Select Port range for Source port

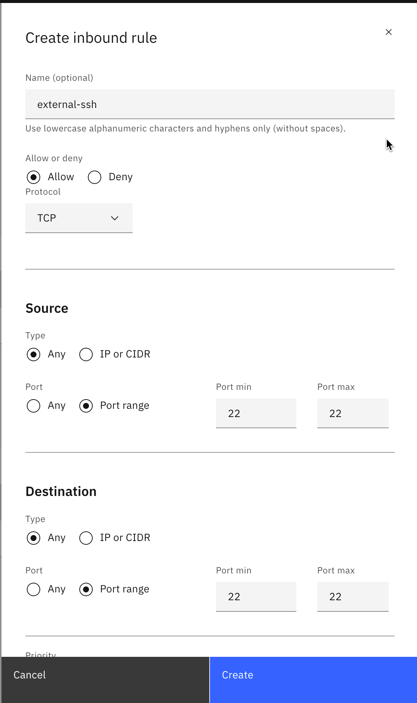point(86,406)
